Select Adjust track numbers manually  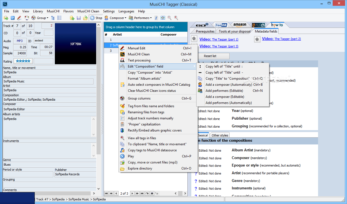click(x=158, y=118)
